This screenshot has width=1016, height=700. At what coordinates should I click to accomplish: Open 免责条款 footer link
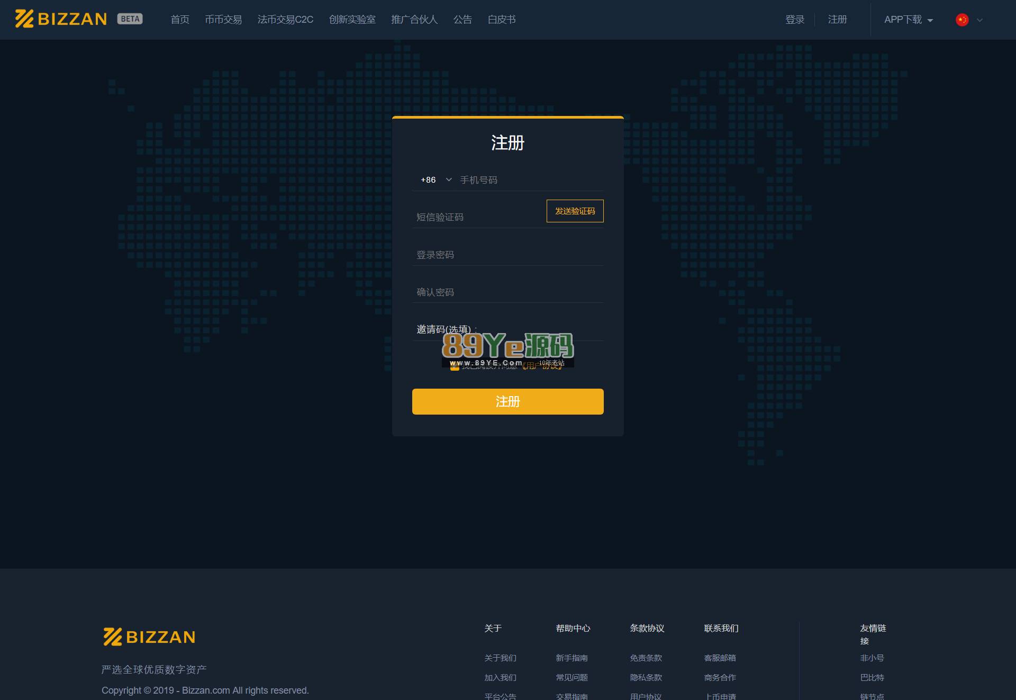(x=646, y=658)
